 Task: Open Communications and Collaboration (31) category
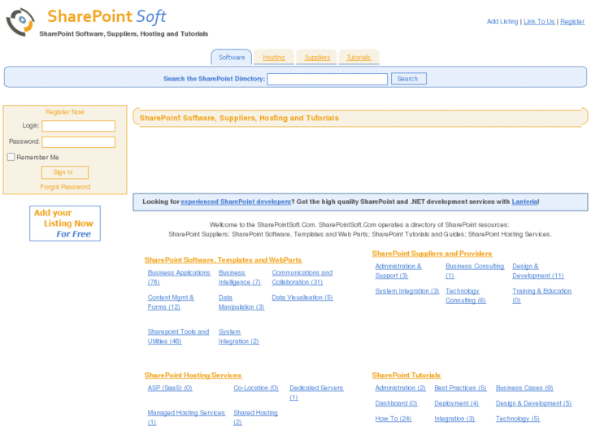tap(302, 277)
